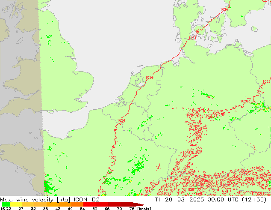Click the legend value '70'

(x=119, y=208)
